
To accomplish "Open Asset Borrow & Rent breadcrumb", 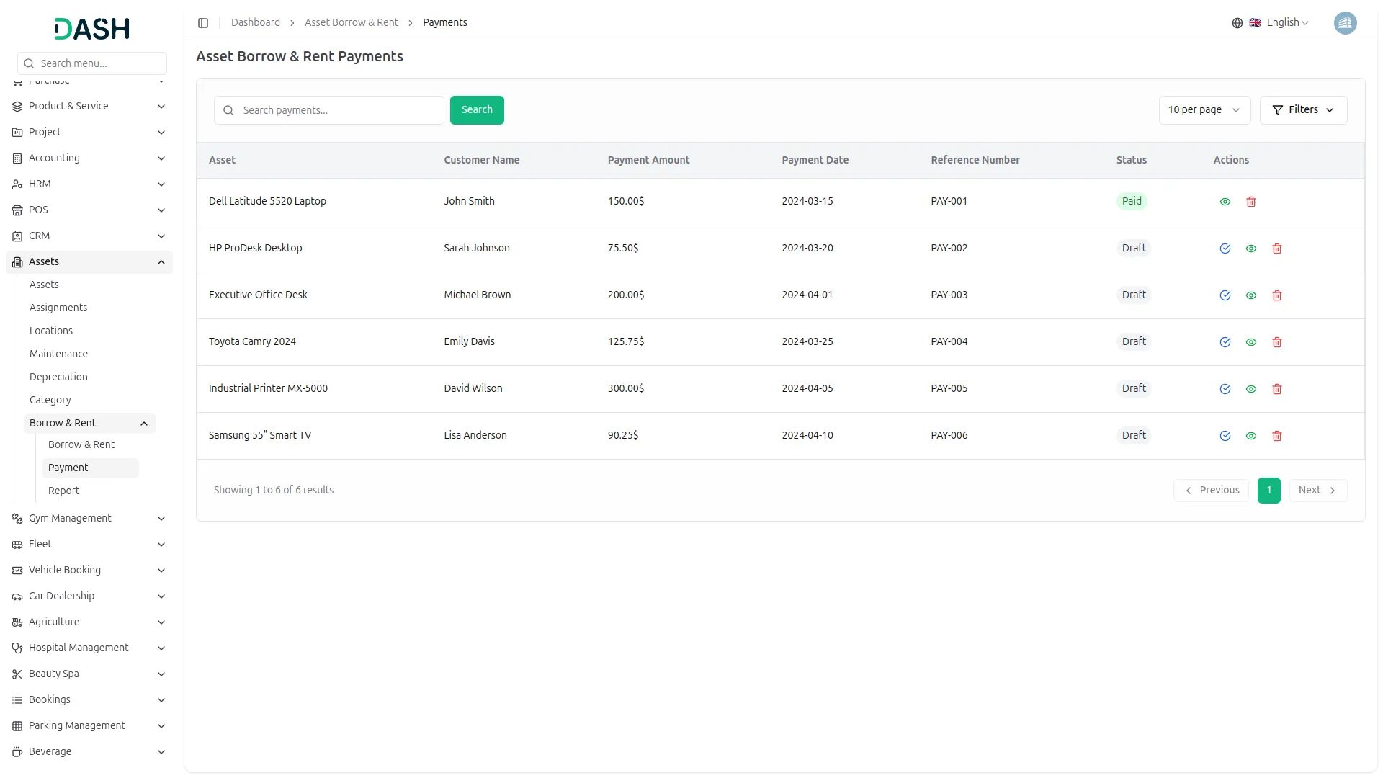I will click(x=352, y=23).
